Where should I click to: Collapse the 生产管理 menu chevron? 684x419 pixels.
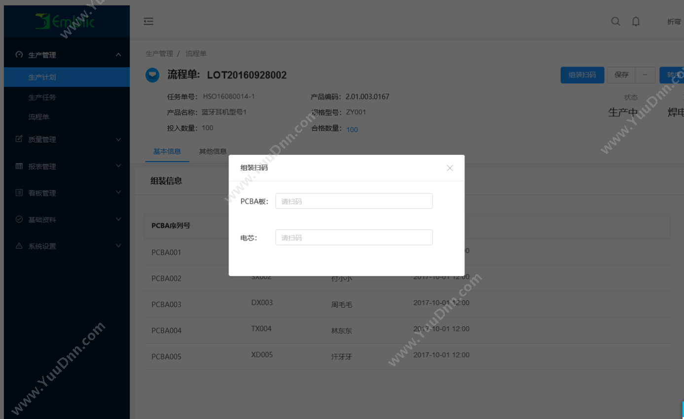[x=118, y=55]
